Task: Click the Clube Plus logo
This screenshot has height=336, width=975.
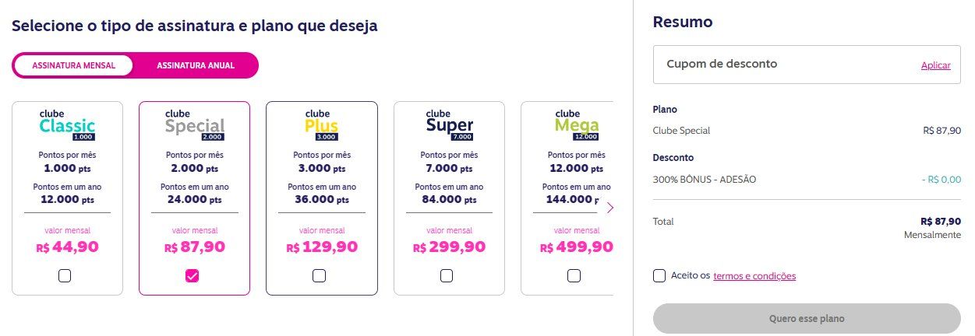Action: (x=321, y=125)
